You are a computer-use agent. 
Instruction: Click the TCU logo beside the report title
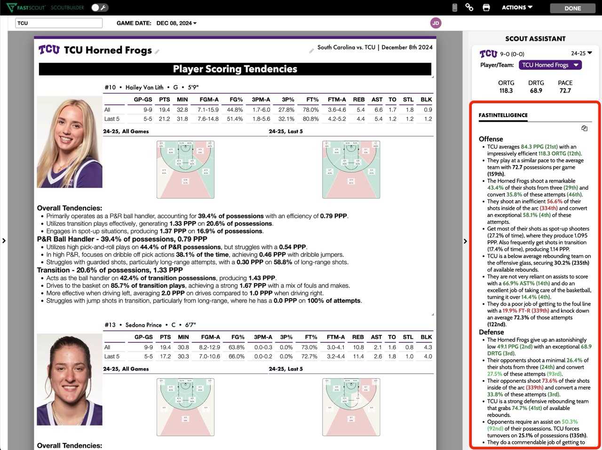49,50
